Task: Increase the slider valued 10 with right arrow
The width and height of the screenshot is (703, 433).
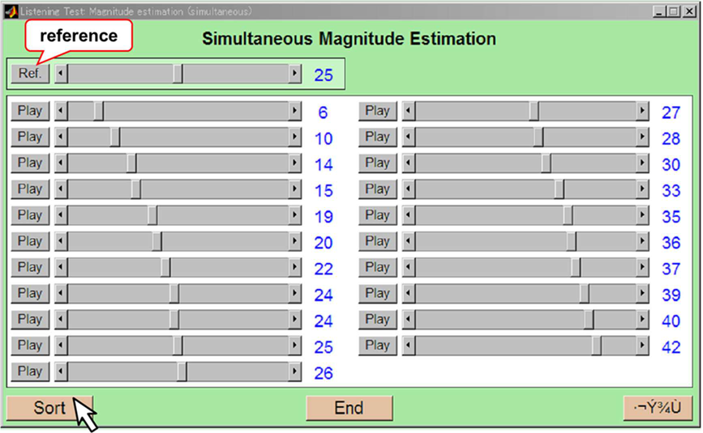Action: [295, 138]
